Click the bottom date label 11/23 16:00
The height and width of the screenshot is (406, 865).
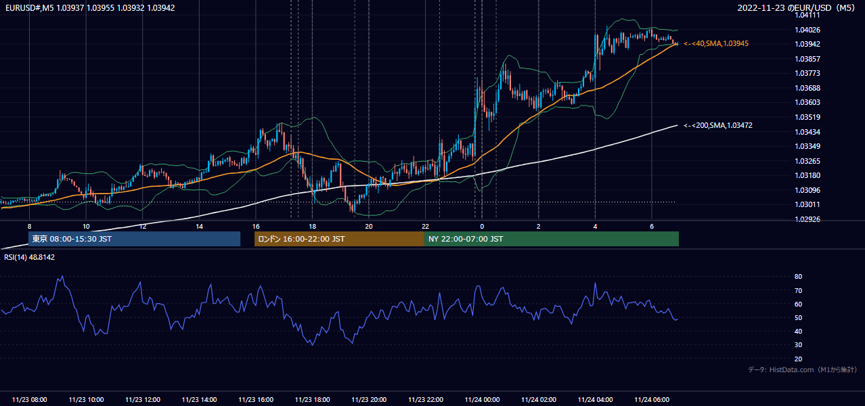tap(256, 400)
